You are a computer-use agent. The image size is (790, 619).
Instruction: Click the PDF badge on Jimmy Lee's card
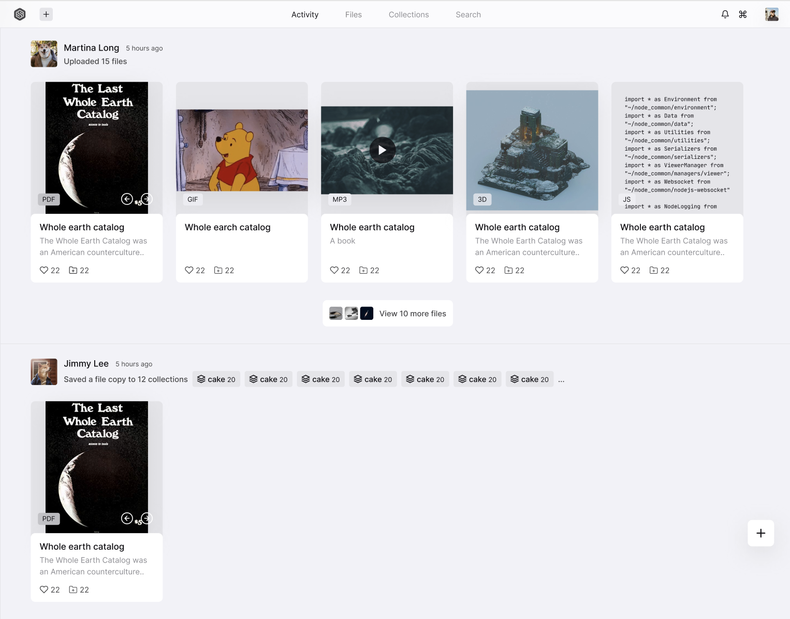click(49, 519)
